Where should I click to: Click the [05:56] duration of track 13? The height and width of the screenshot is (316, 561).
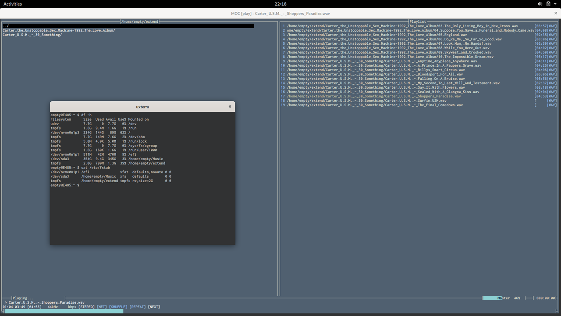(x=540, y=79)
